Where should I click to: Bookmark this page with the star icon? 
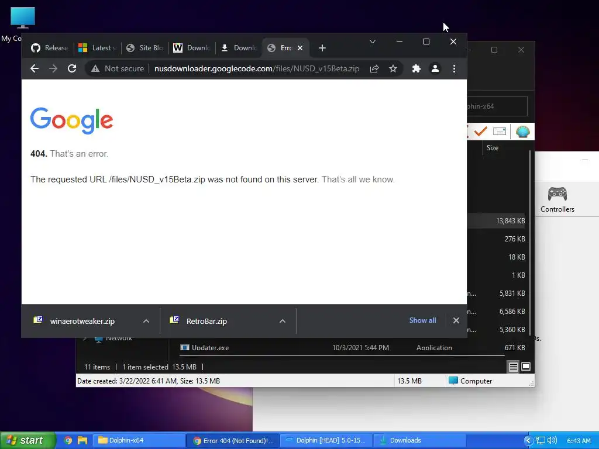393,69
